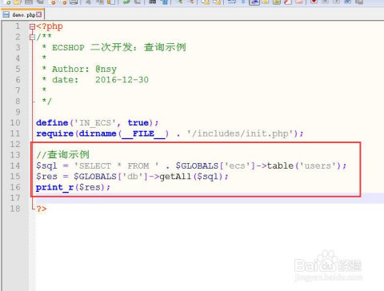Select line 15 via its line number
The image size is (384, 291).
[15, 177]
